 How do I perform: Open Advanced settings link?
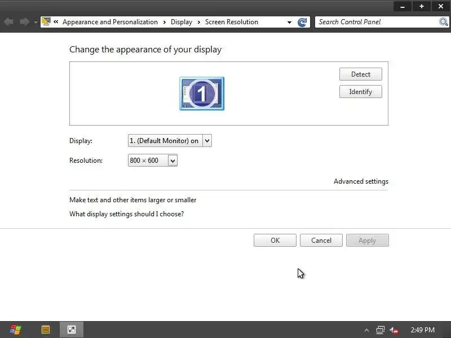[x=361, y=181]
